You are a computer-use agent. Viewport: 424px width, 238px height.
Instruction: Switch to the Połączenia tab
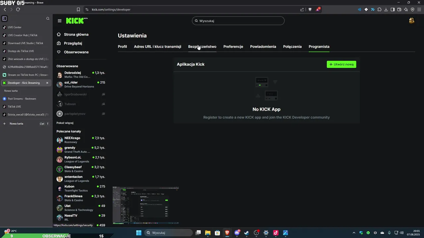pos(292,47)
